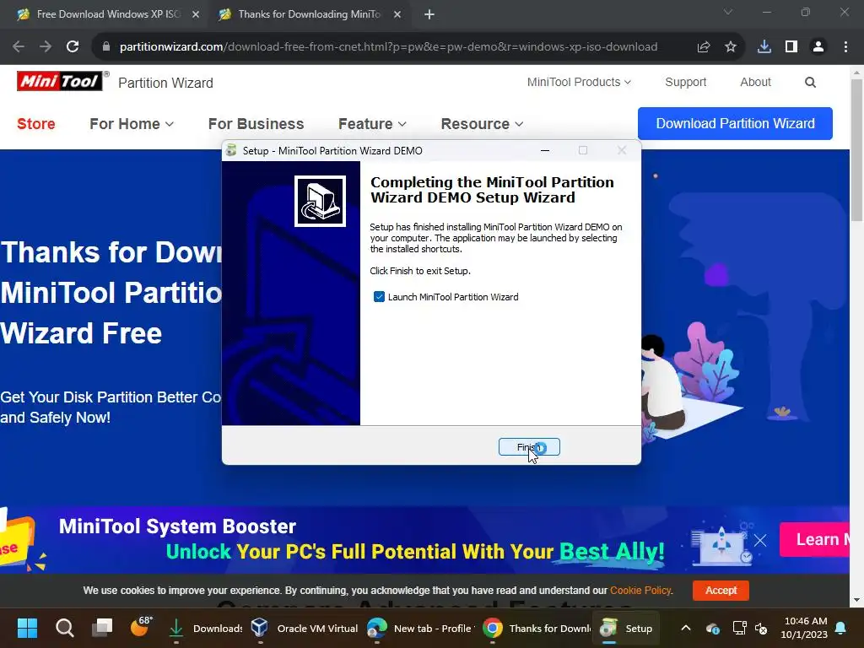
Task: Expand the Feature menu
Action: click(372, 123)
